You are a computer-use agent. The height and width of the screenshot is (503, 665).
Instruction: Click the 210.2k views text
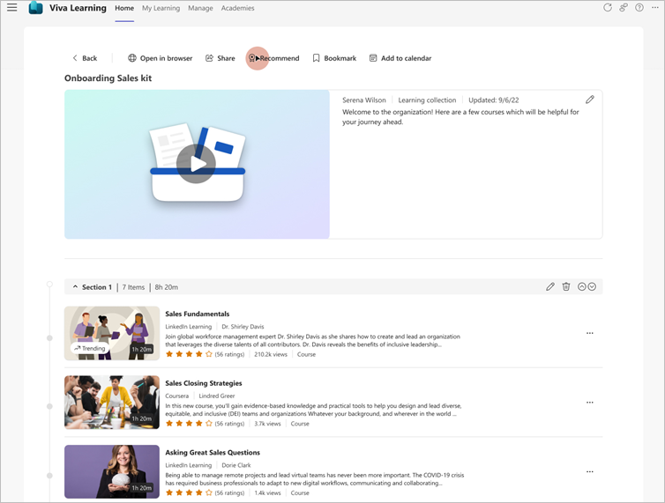(x=271, y=354)
